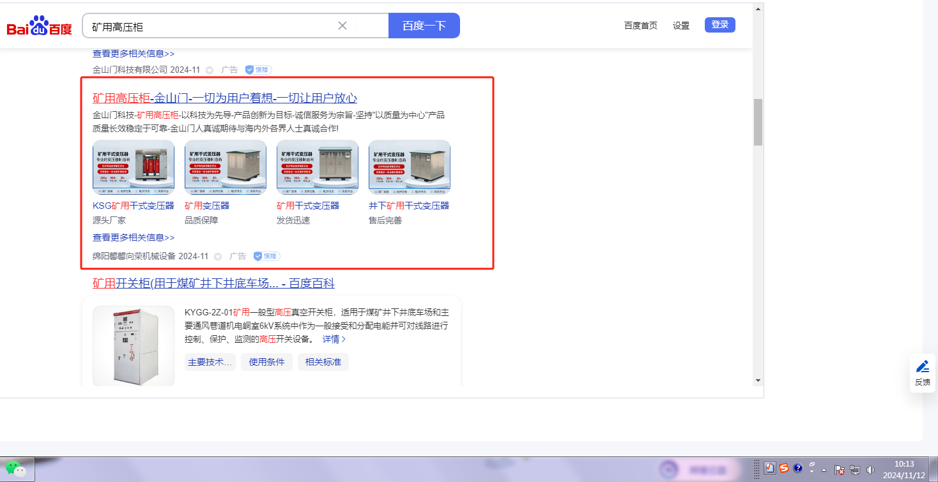Open the image above 矿用干式变压器 发货迅速
This screenshot has width=938, height=482.
point(318,167)
